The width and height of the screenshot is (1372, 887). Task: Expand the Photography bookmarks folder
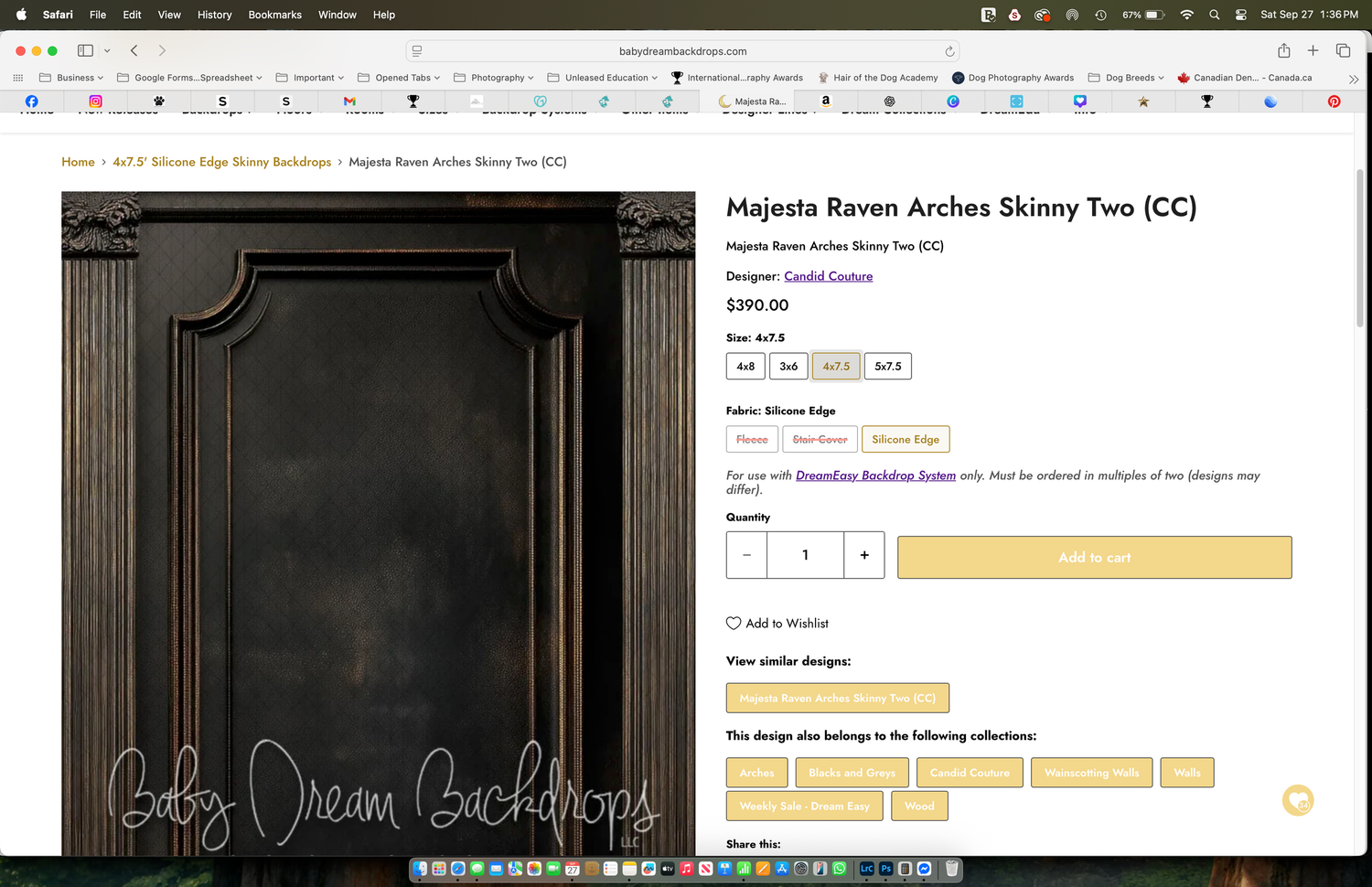tap(494, 78)
